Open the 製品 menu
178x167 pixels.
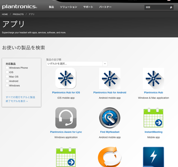point(51,7)
